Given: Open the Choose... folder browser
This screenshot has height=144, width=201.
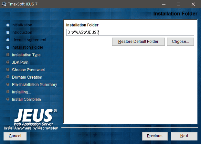Looking at the screenshot, I should (x=180, y=42).
